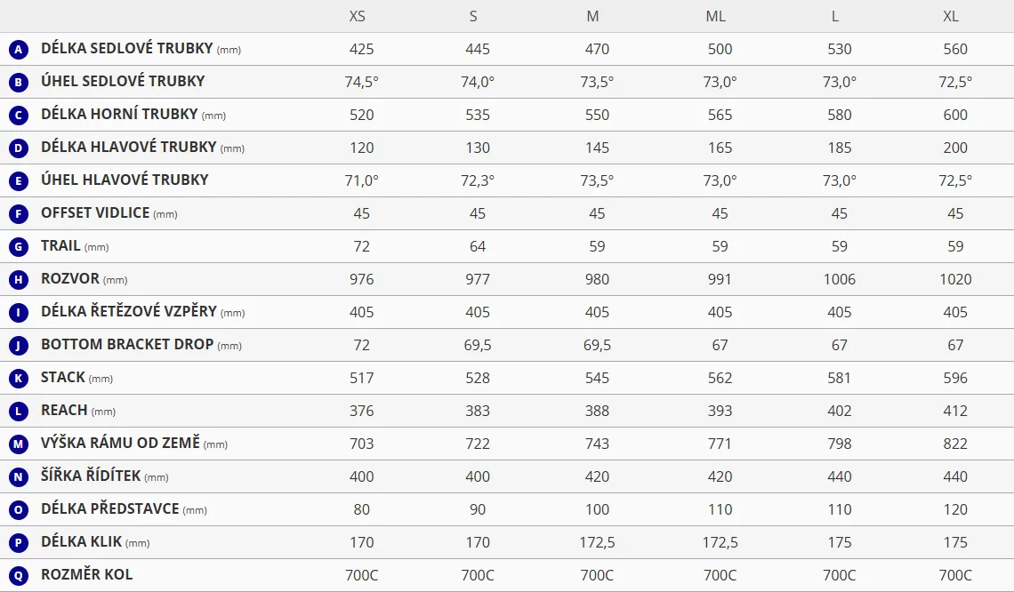Select the E letter badge icon
Viewport: 1014px width, 592px height.
18,180
